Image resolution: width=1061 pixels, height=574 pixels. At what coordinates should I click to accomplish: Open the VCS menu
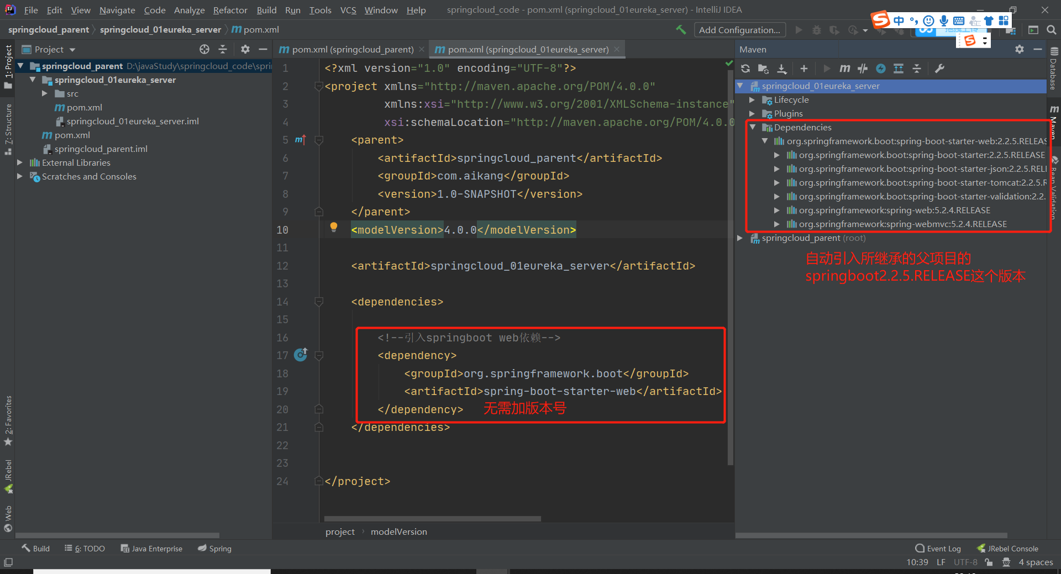click(348, 10)
